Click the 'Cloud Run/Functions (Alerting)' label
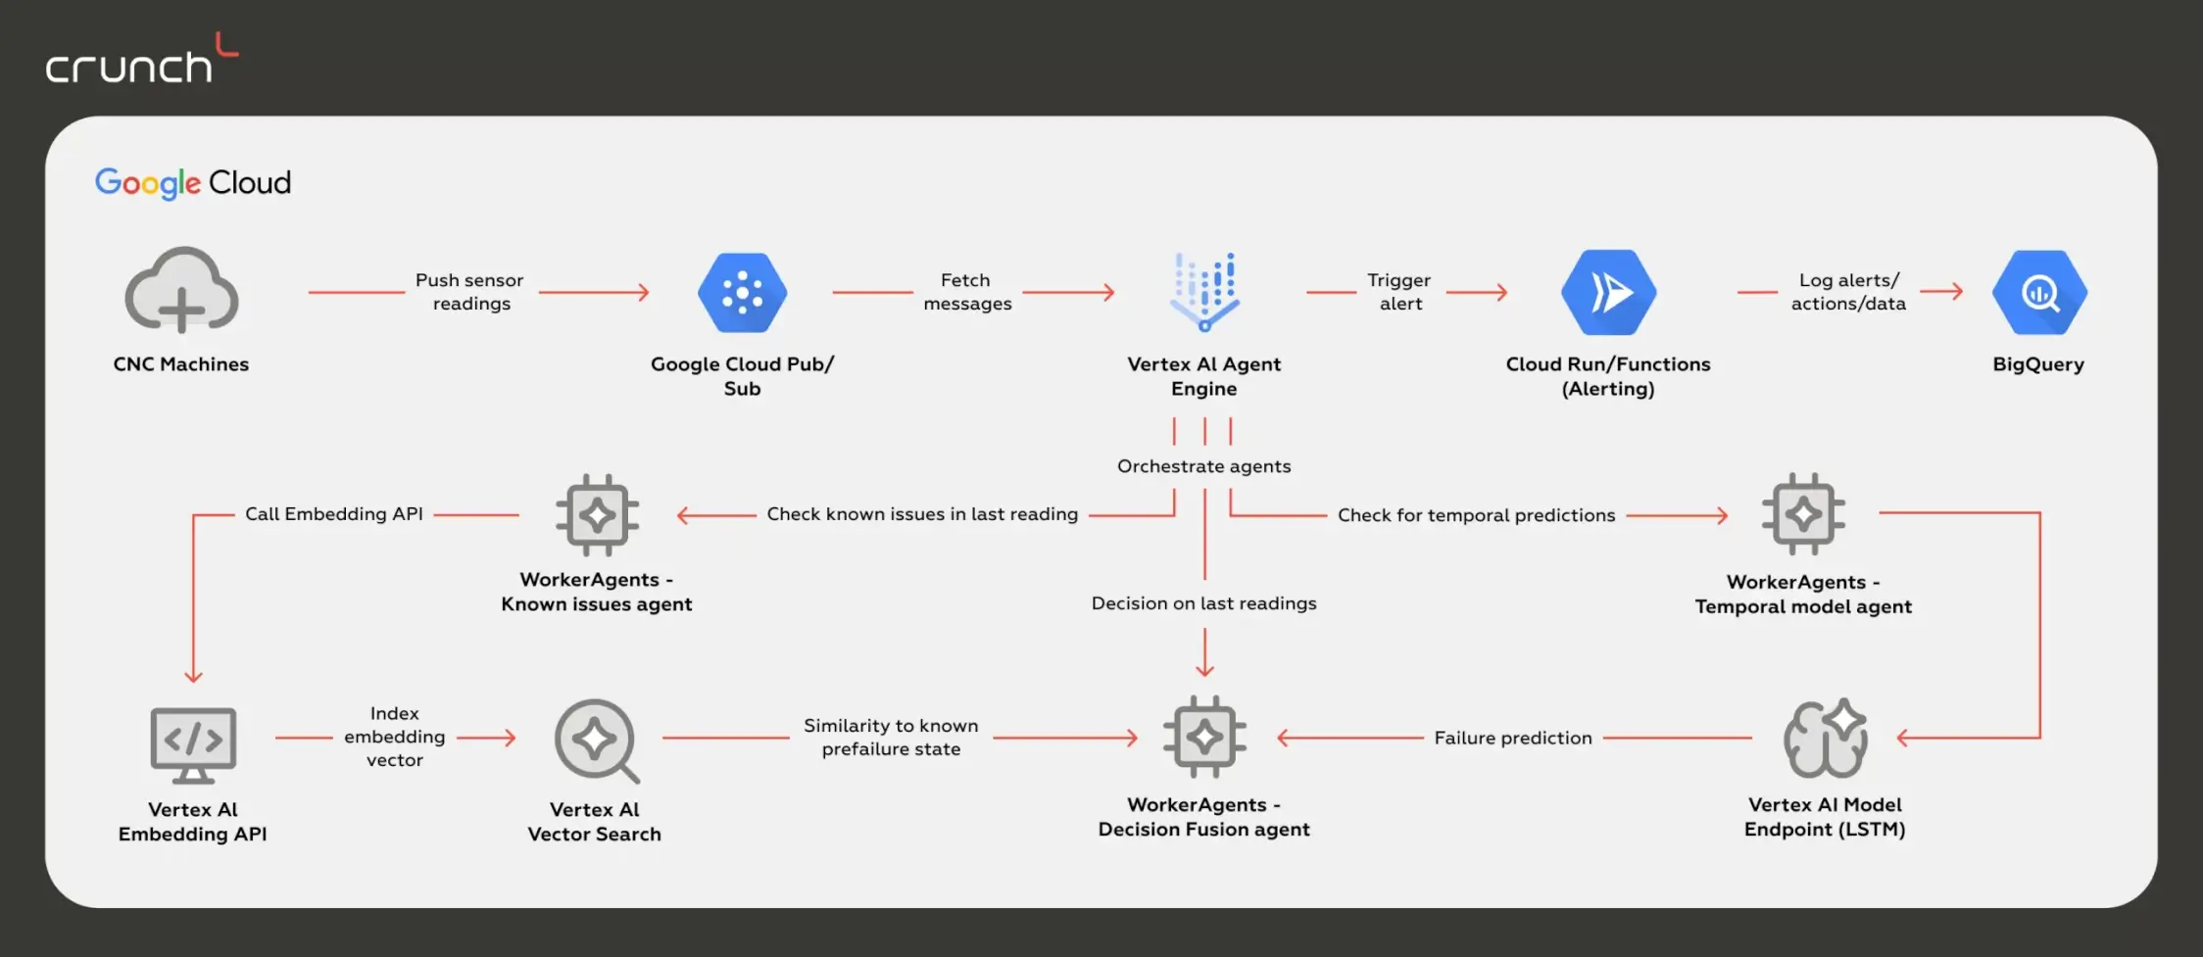This screenshot has height=957, width=2203. [1608, 376]
